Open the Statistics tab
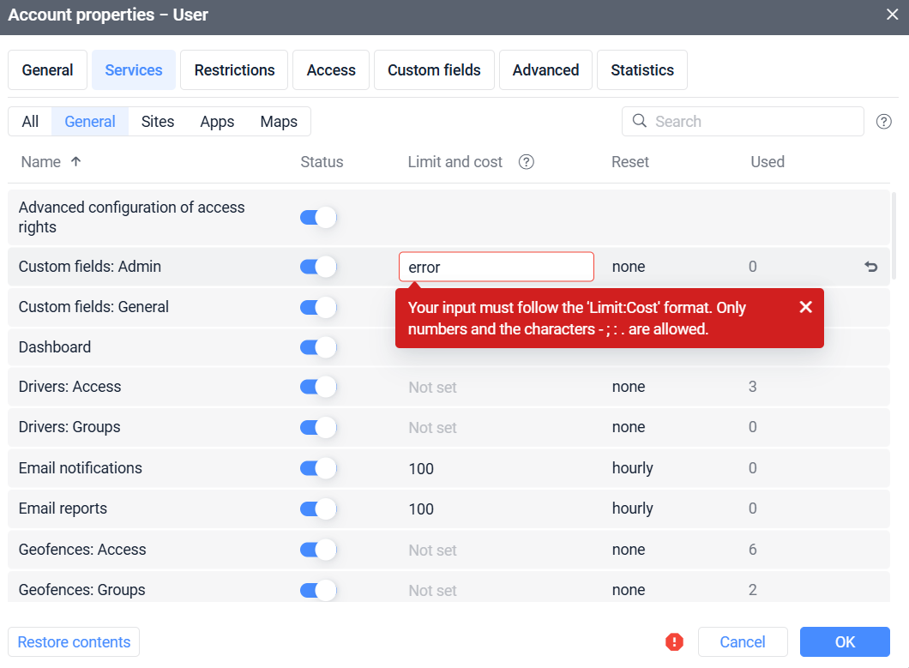 click(x=641, y=69)
